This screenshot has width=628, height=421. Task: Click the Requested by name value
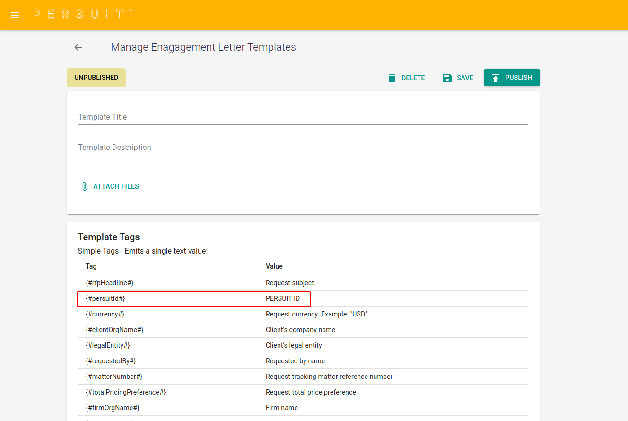pyautogui.click(x=296, y=361)
